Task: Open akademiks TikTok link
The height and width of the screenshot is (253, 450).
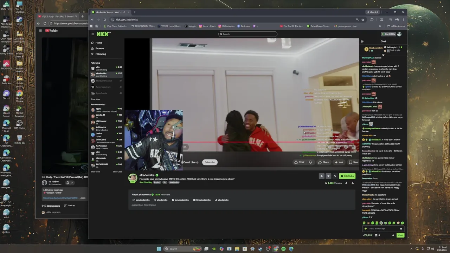Action: tap(222, 200)
